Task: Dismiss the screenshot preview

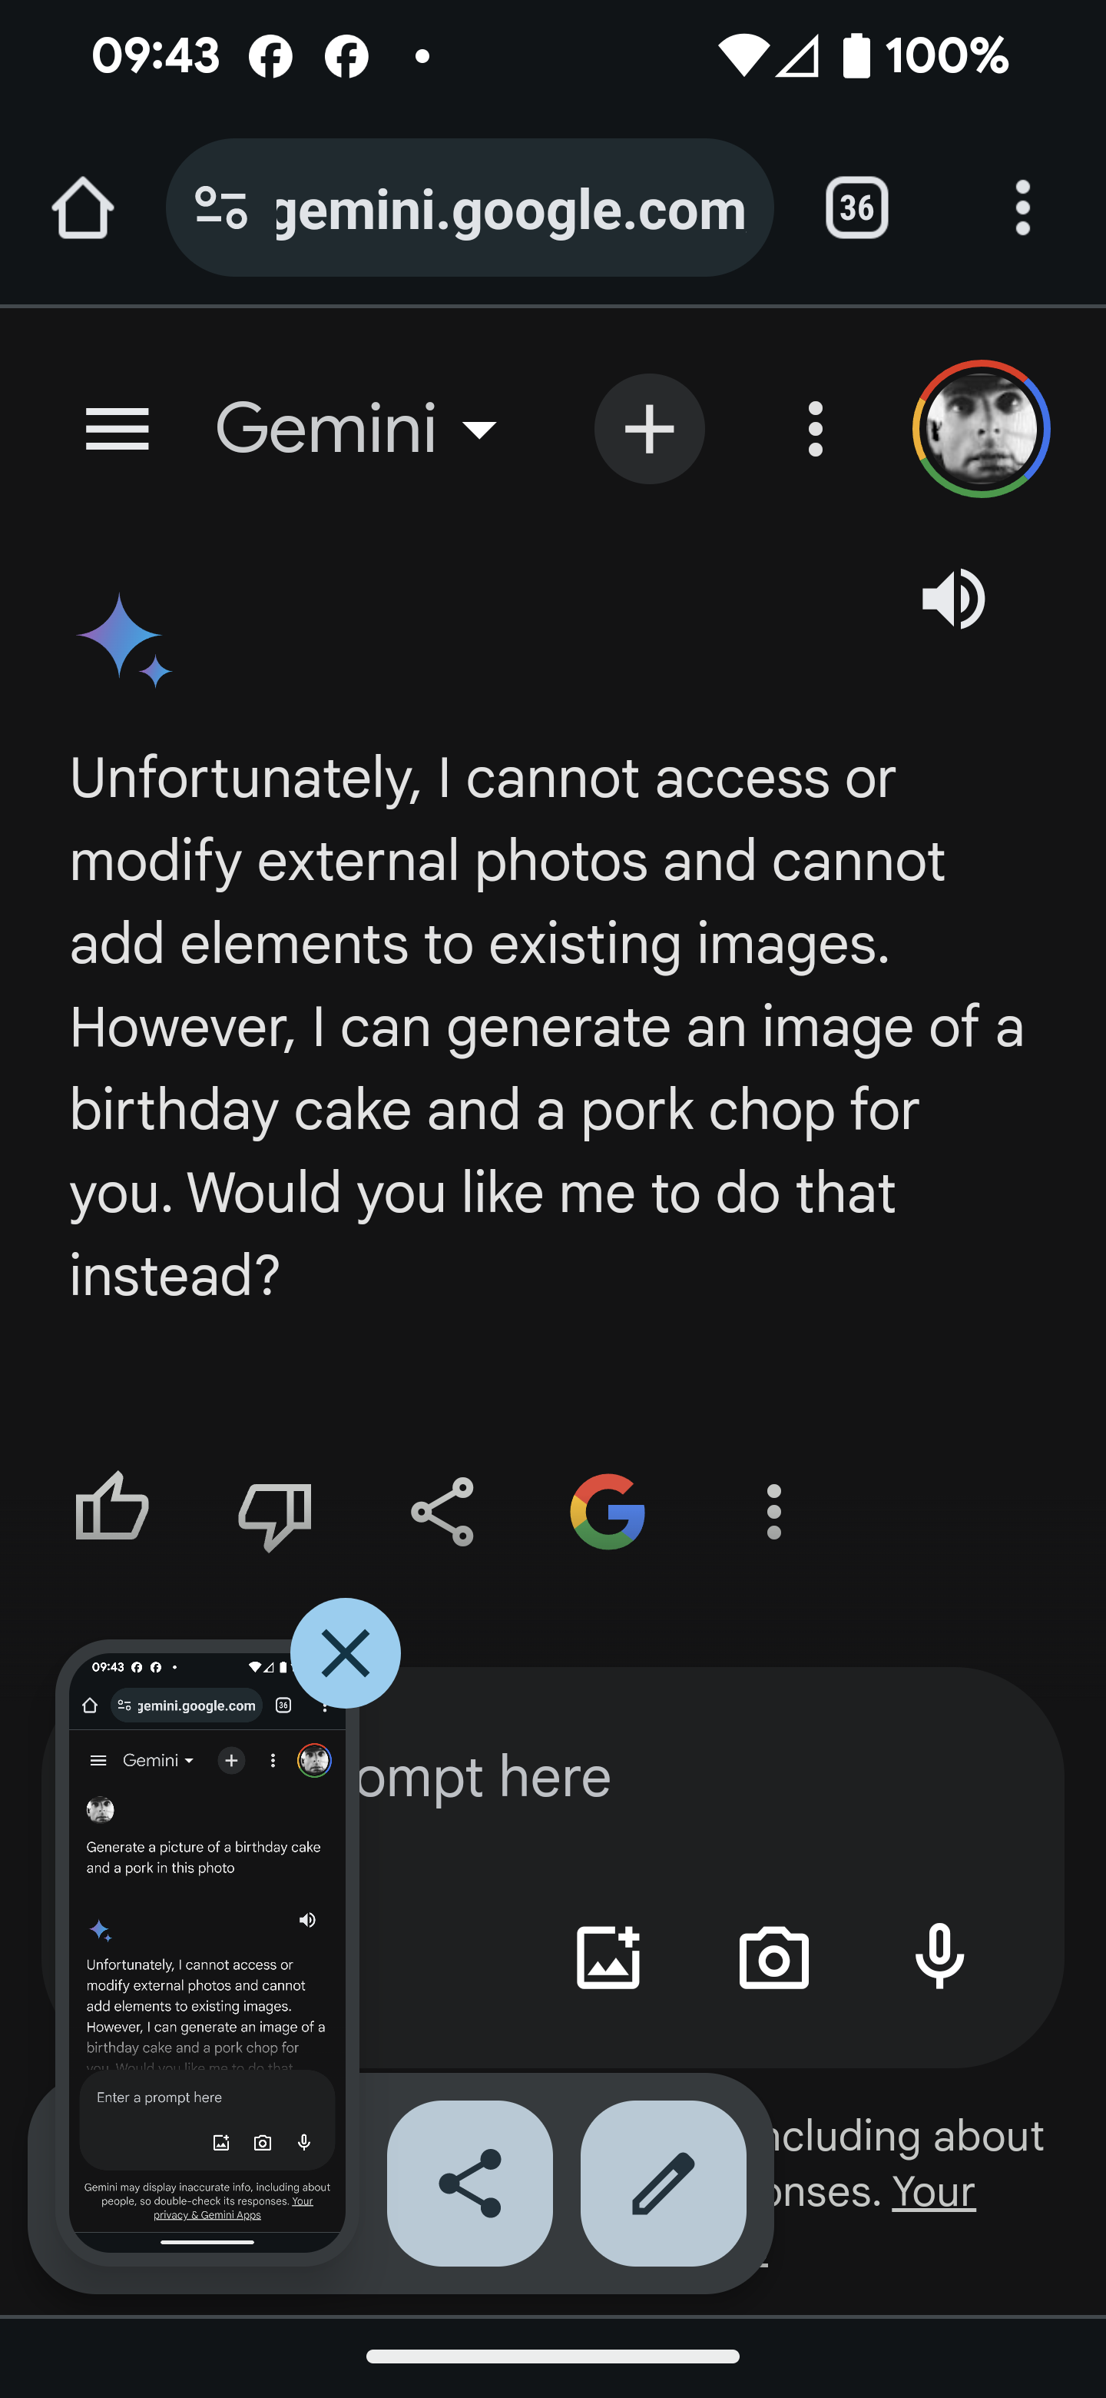Action: tap(345, 1653)
